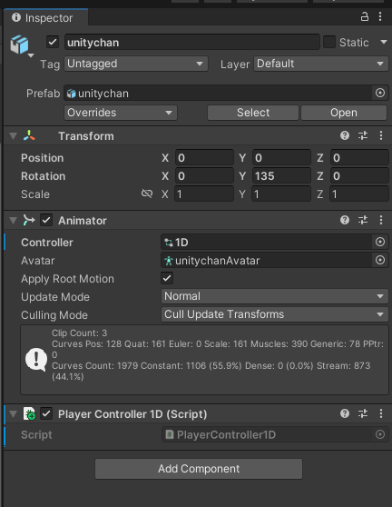Click Scale X value field
The width and height of the screenshot is (392, 507).
pos(204,194)
